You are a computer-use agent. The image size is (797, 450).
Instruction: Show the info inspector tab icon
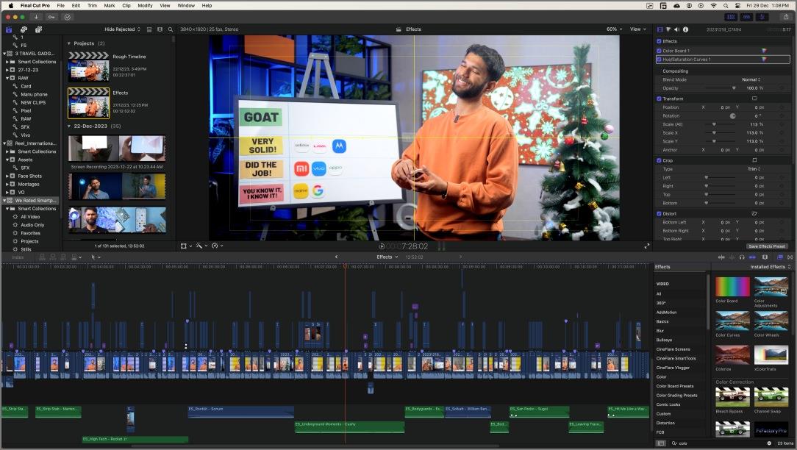685,29
